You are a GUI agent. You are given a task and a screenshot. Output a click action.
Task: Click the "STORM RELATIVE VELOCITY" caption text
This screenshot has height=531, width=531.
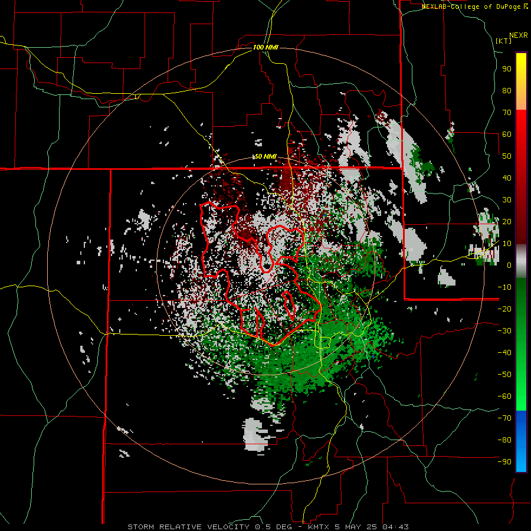[x=188, y=527]
